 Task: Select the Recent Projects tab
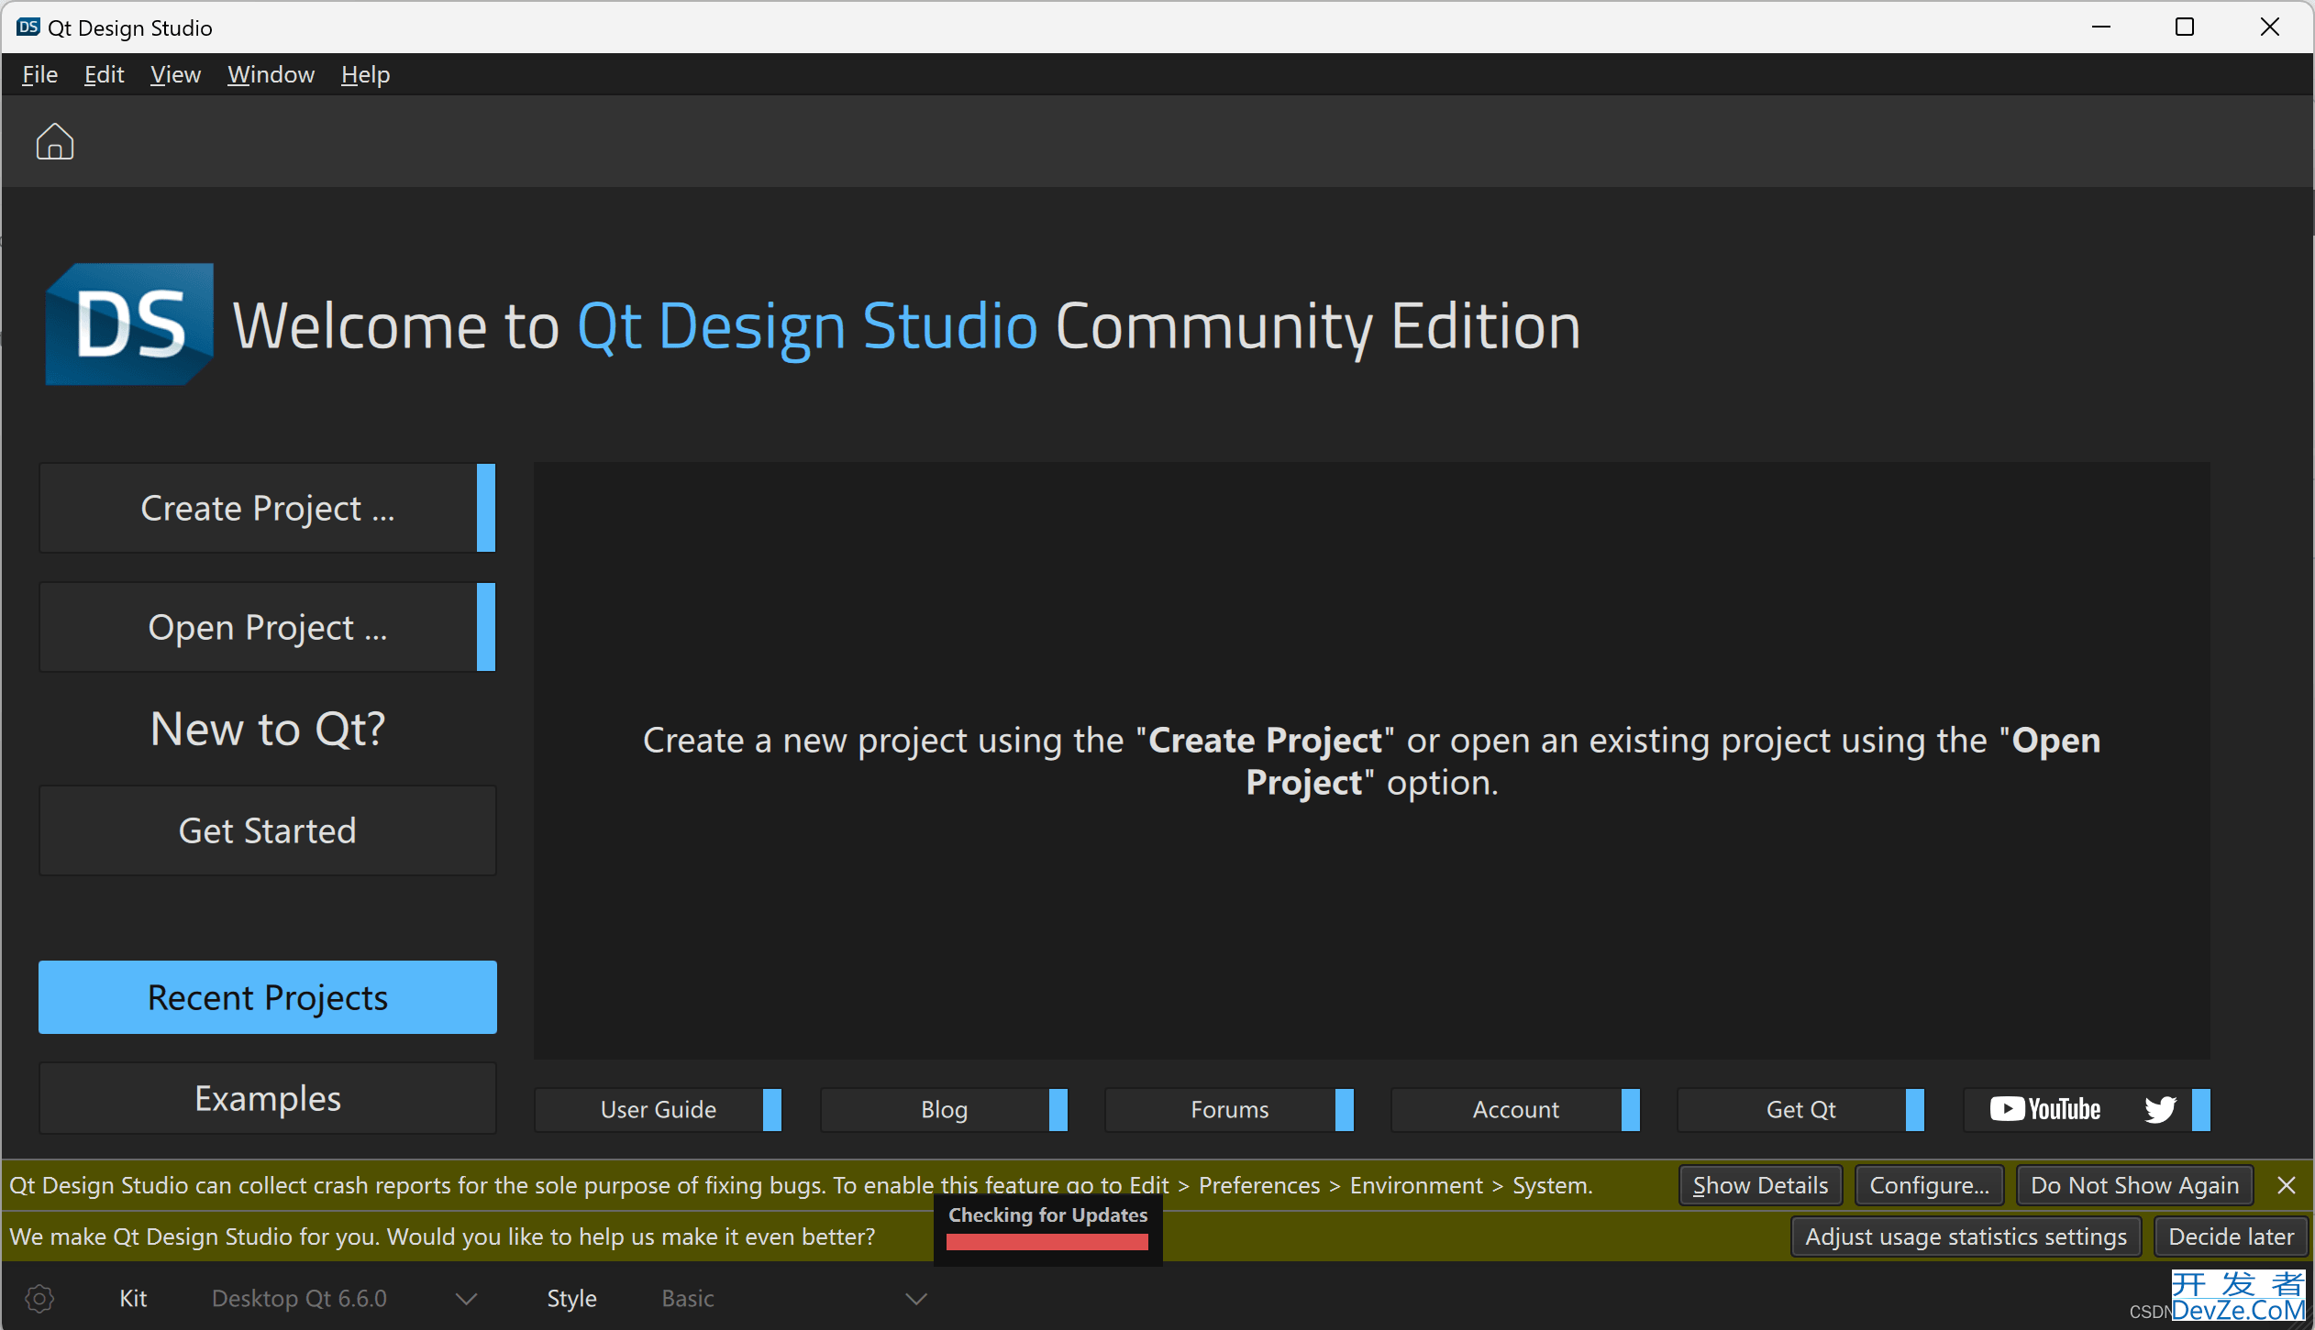click(x=267, y=997)
